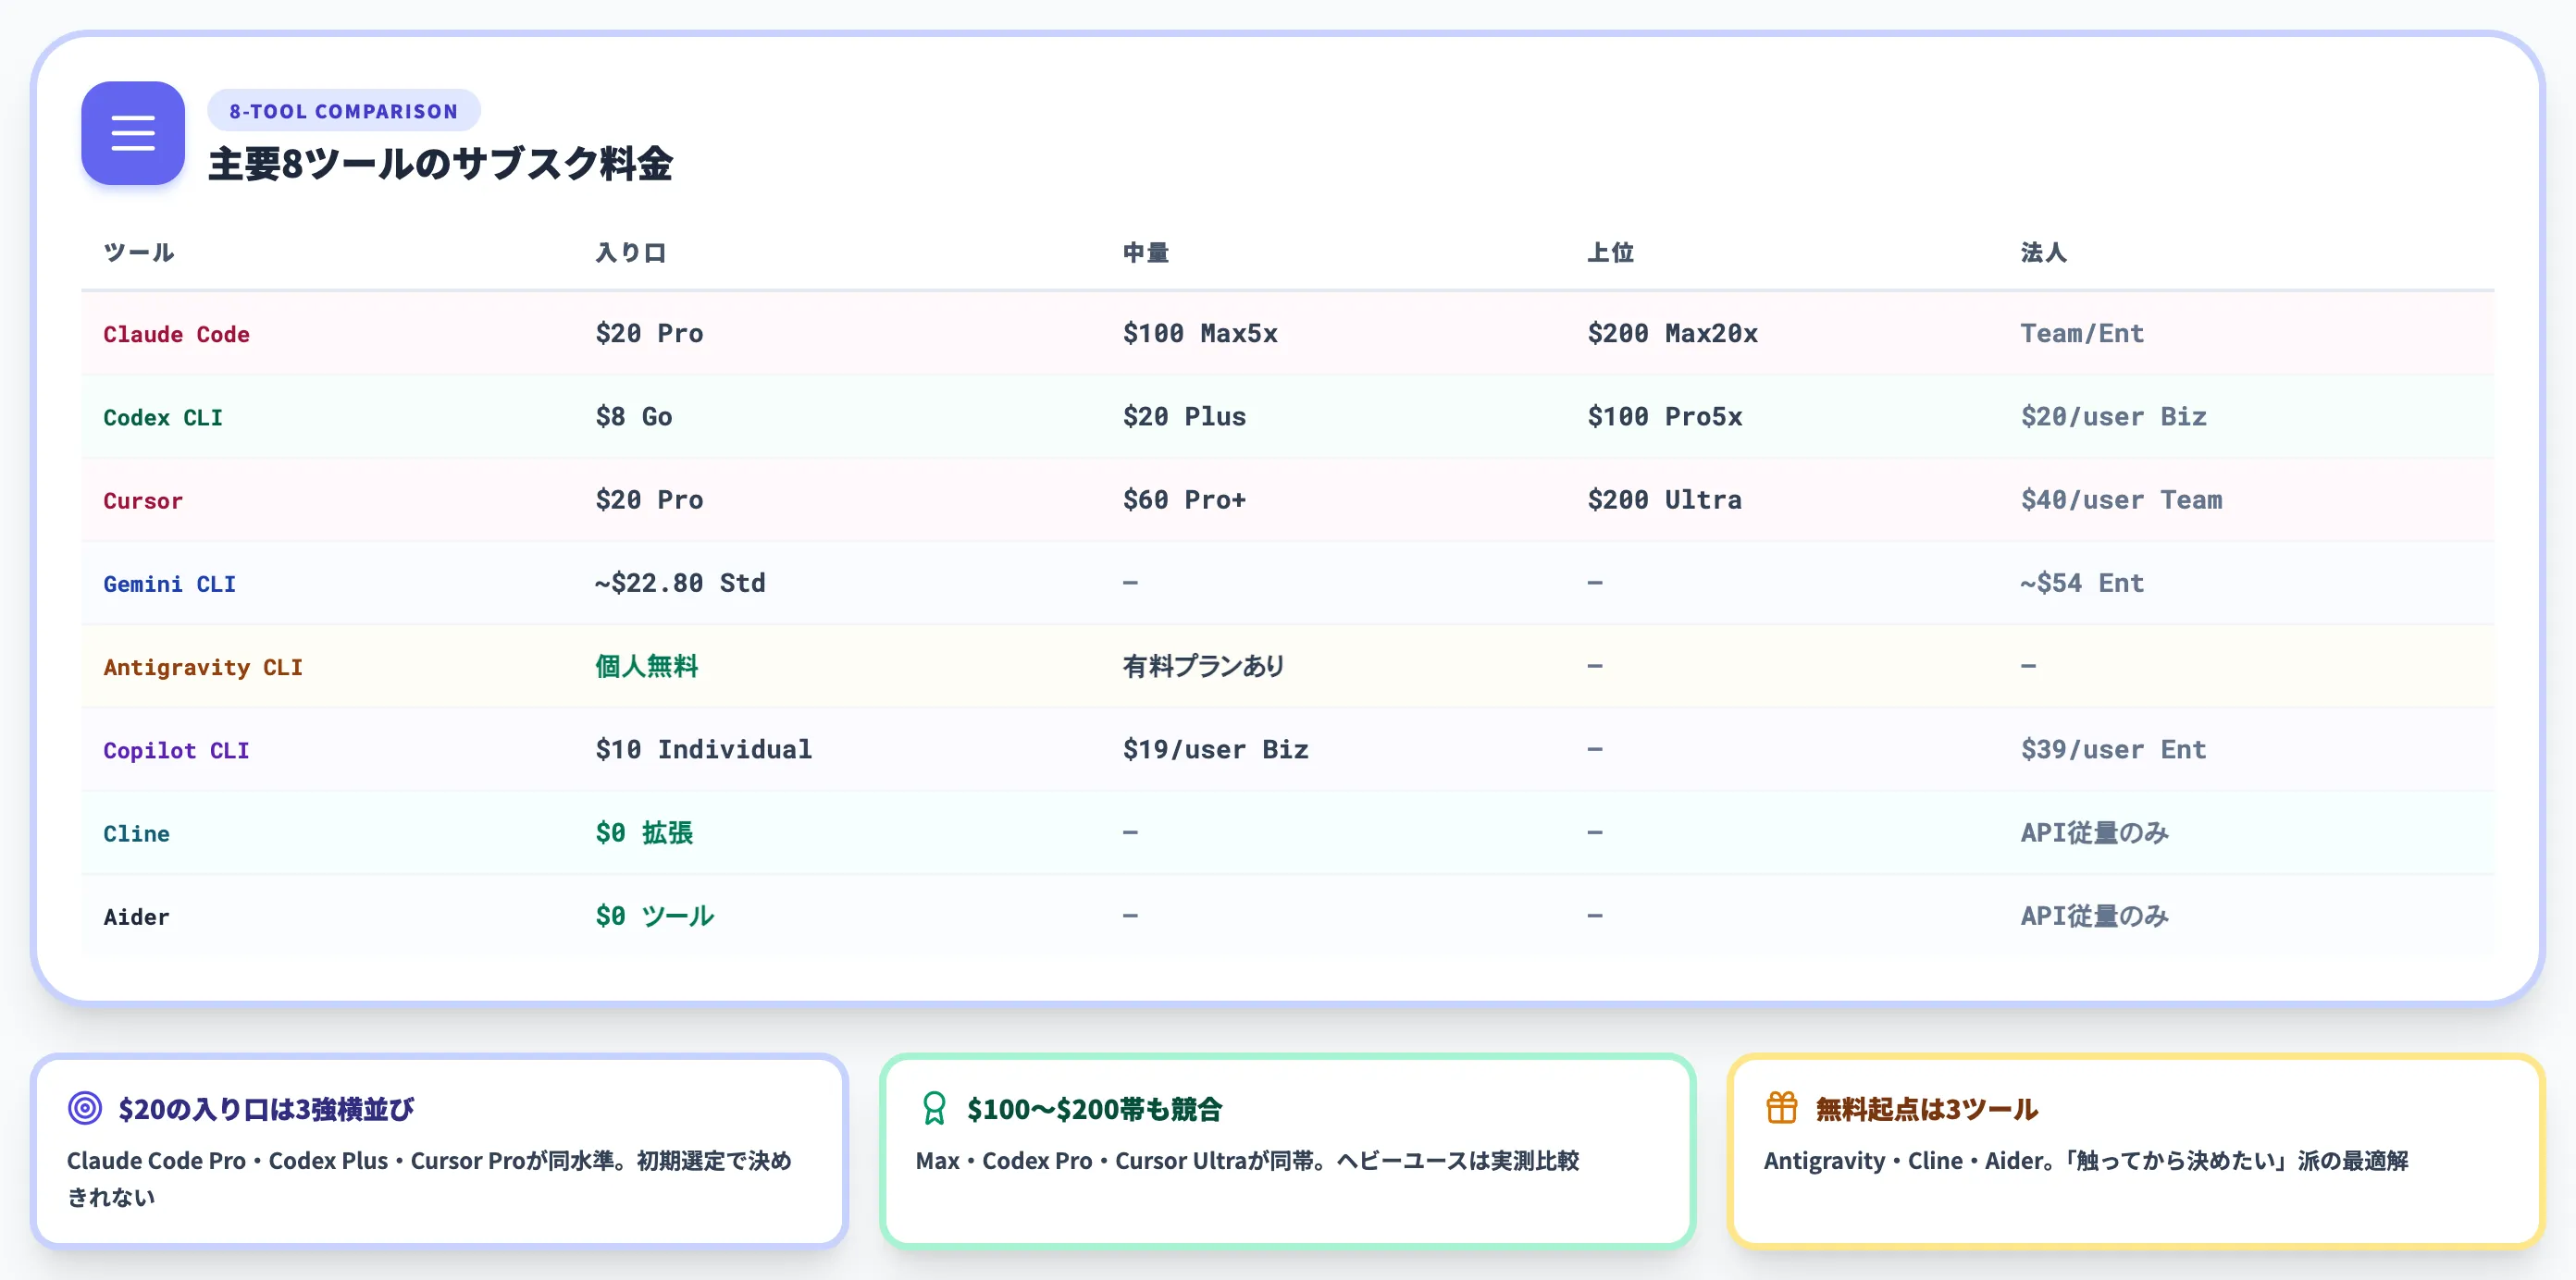Click the API従量のみ cell in Aider row

(x=2094, y=916)
